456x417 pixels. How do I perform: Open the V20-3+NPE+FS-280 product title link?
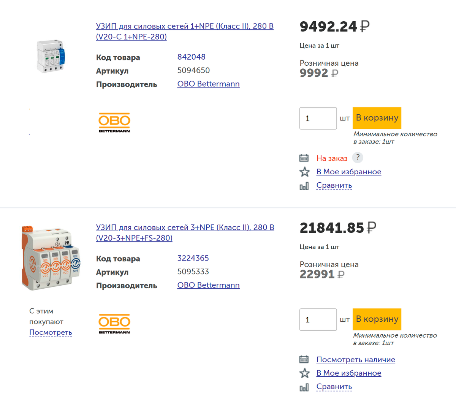coord(185,232)
